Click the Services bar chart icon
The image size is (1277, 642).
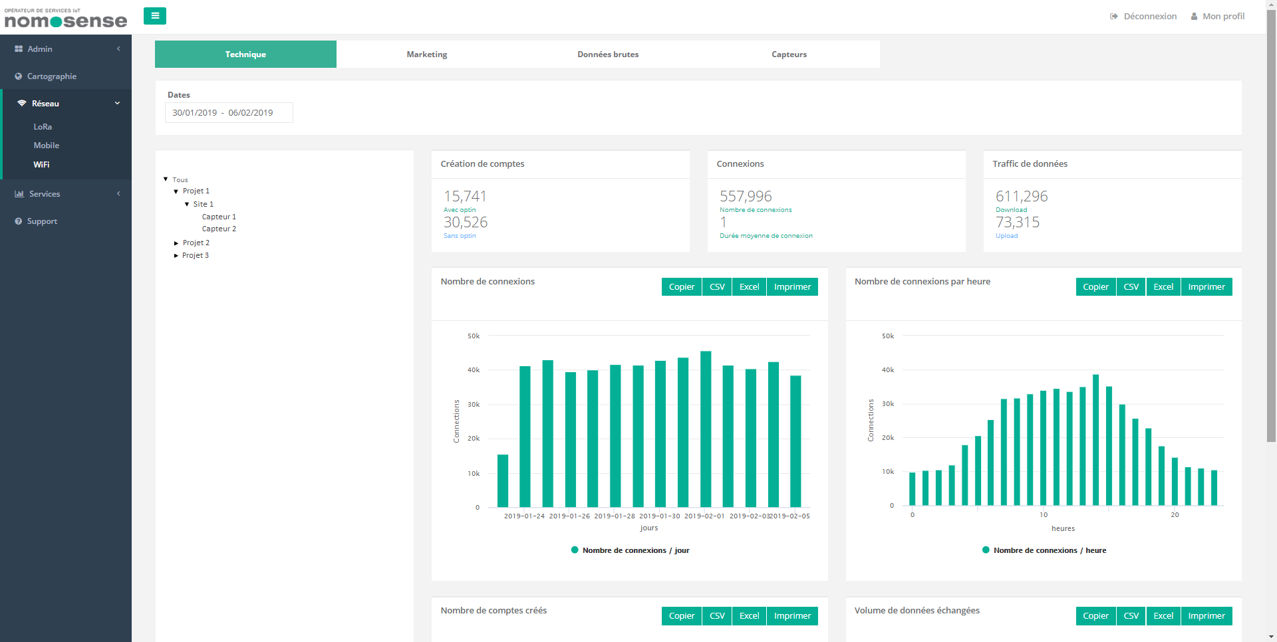click(19, 194)
